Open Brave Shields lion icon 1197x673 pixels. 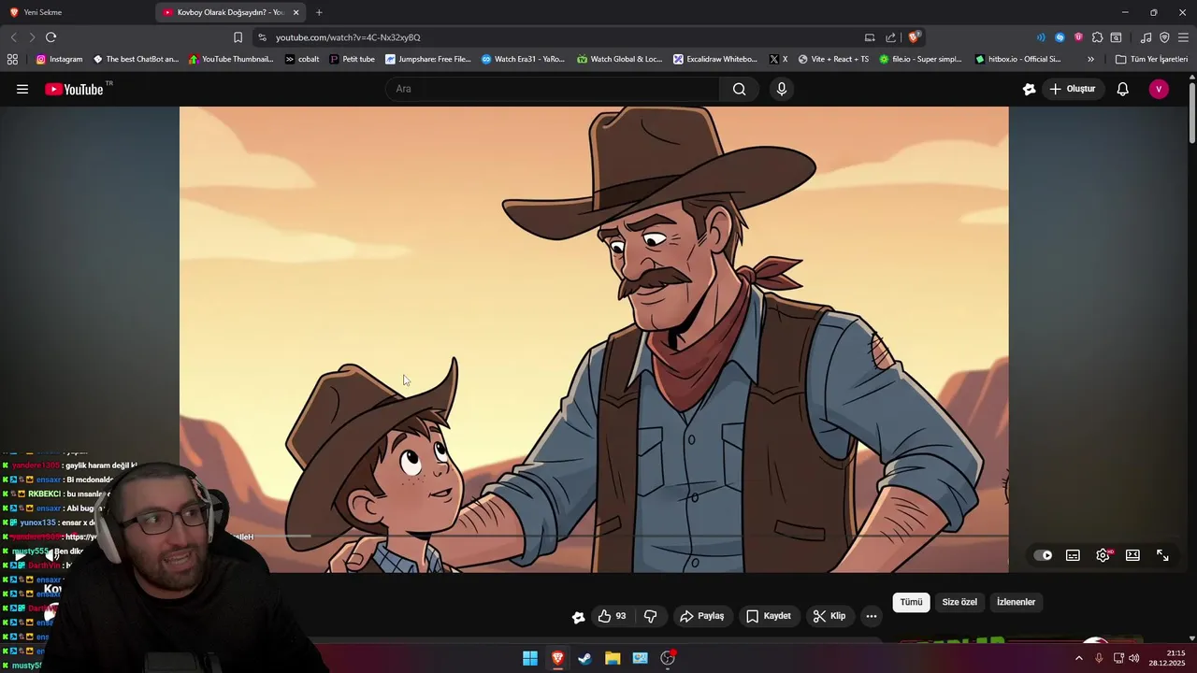[914, 37]
